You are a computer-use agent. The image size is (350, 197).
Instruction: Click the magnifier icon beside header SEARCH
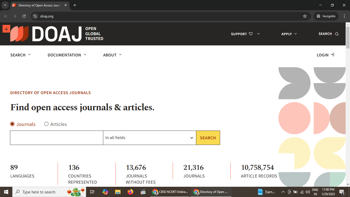[x=337, y=34]
